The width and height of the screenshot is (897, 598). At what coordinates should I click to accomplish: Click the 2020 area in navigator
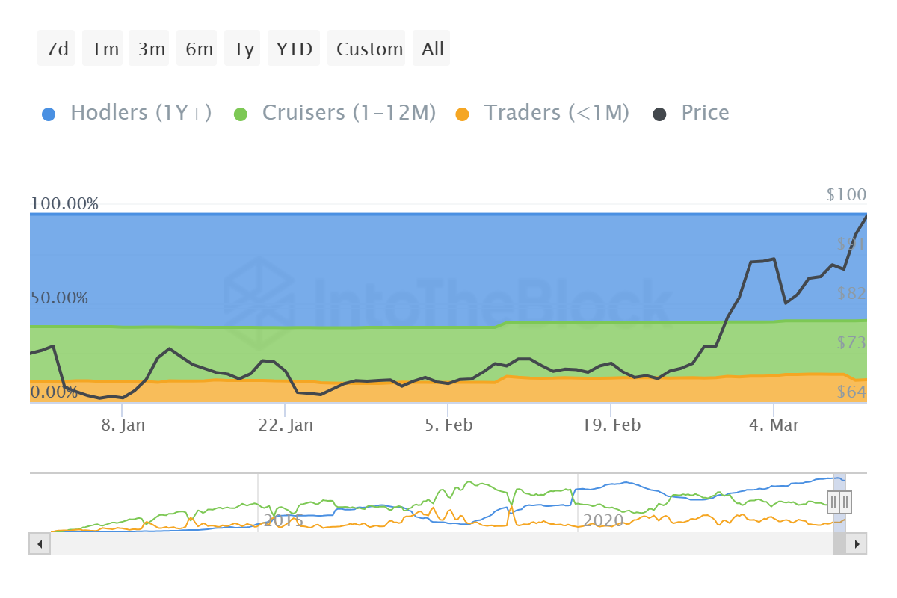click(602, 520)
